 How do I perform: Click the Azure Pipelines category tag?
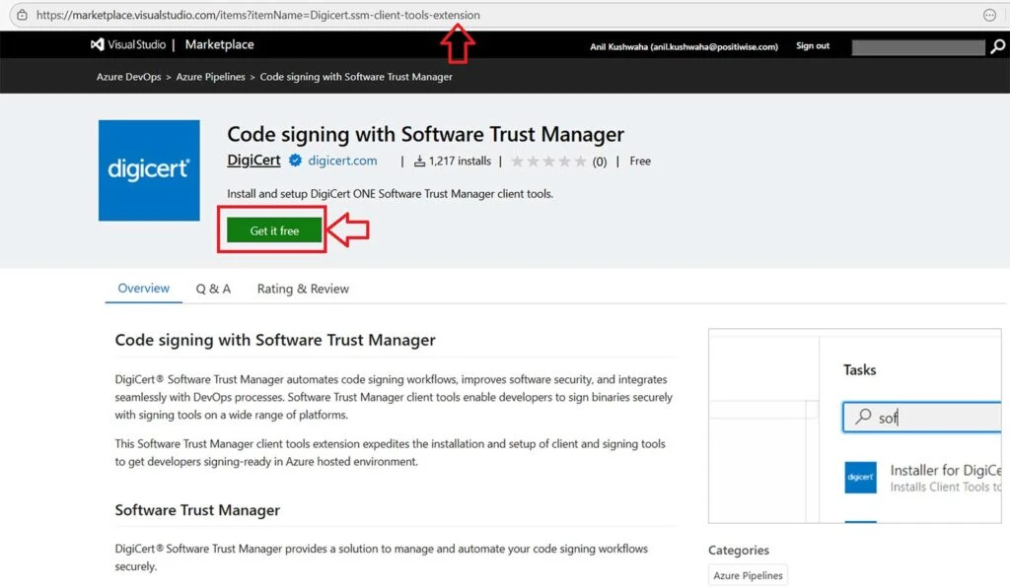click(x=748, y=574)
